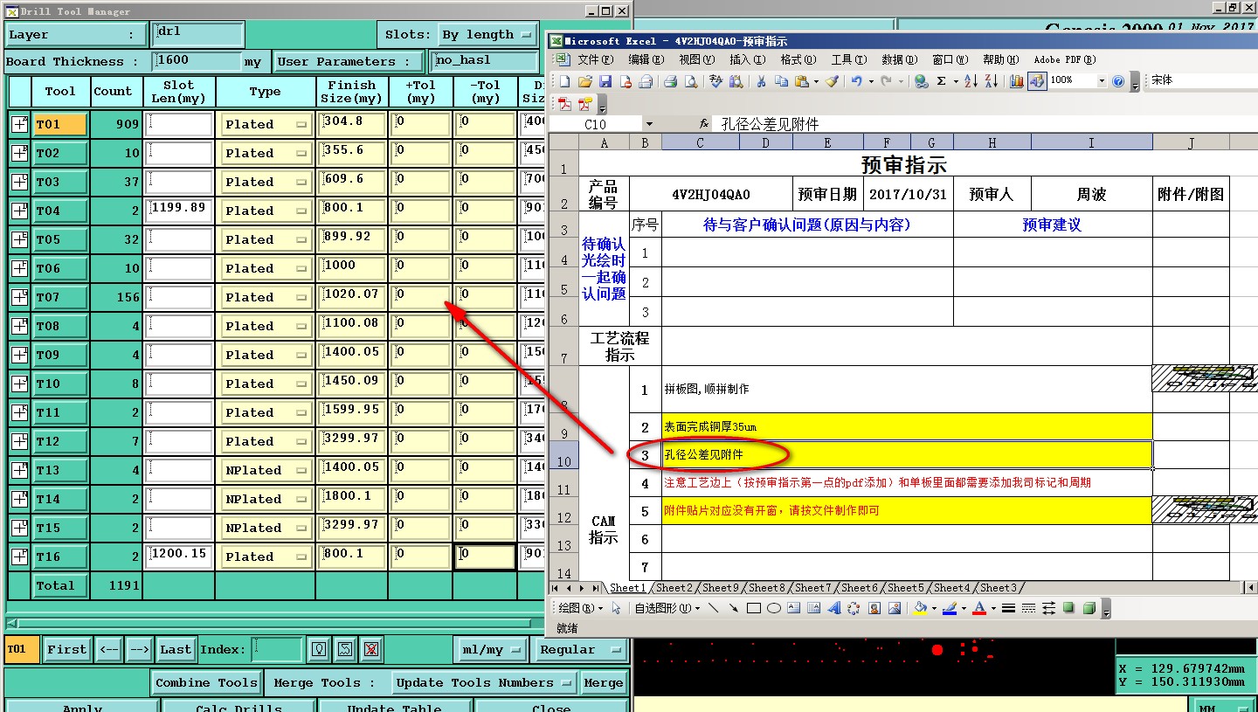Select the cell reading 拼板图,顺拼制作
Viewport: 1258px width, 712px height.
pyautogui.click(x=907, y=389)
